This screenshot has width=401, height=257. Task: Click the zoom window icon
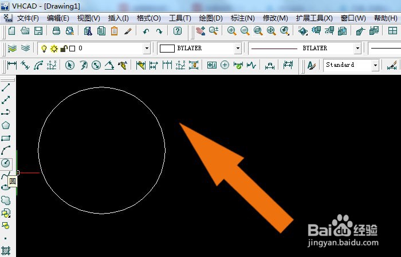click(258, 31)
